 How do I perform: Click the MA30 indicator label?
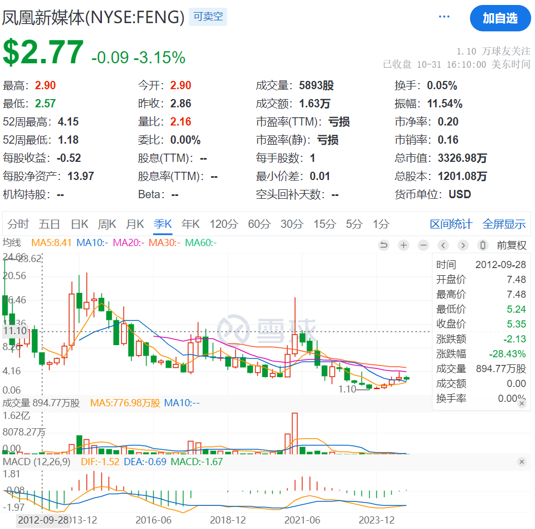click(x=164, y=243)
